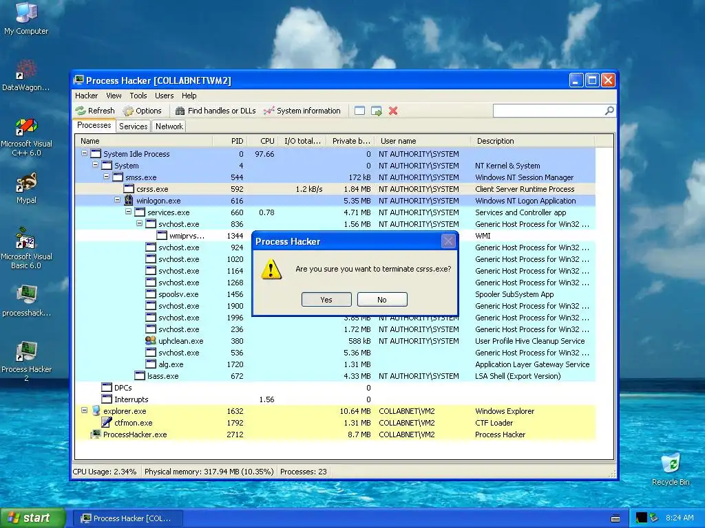The height and width of the screenshot is (528, 705).
Task: Sort by the PID column header
Action: [230, 141]
